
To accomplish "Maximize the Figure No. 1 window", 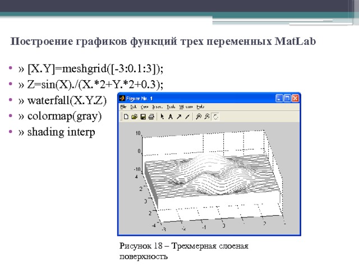I will (287, 99).
